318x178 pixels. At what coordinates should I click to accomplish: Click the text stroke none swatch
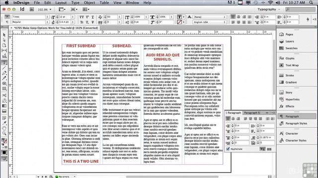pos(179,22)
